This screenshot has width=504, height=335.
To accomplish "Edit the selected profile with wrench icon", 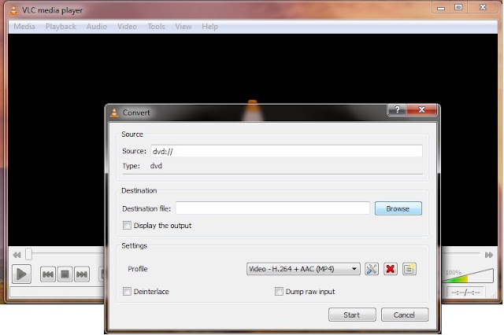I will click(x=372, y=269).
